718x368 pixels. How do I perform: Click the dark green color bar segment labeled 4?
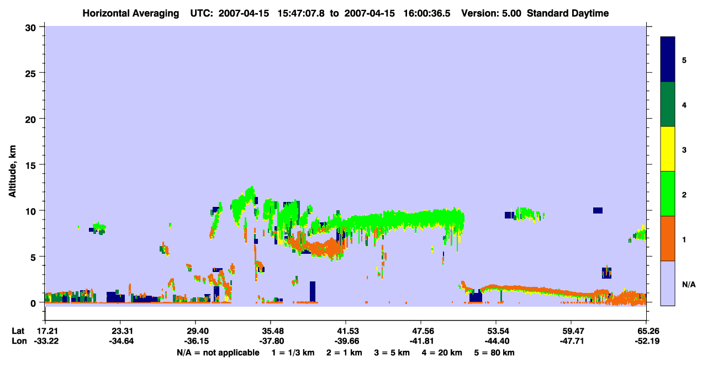coord(668,104)
